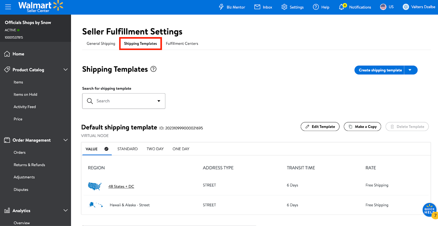The width and height of the screenshot is (438, 226).
Task: Open Biz Mentor lightning icon
Action: (221, 7)
